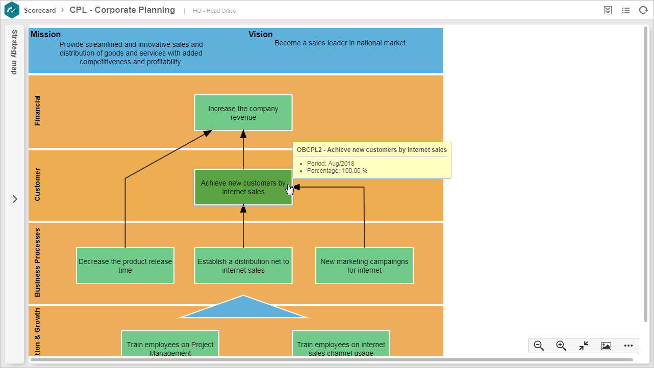The height and width of the screenshot is (368, 654).
Task: Select Train employees on internet sales box
Action: click(x=341, y=344)
